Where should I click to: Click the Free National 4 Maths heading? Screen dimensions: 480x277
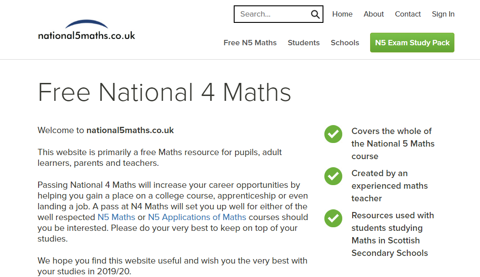coord(164,93)
